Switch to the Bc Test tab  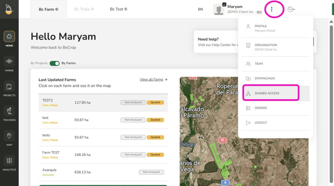[119, 9]
